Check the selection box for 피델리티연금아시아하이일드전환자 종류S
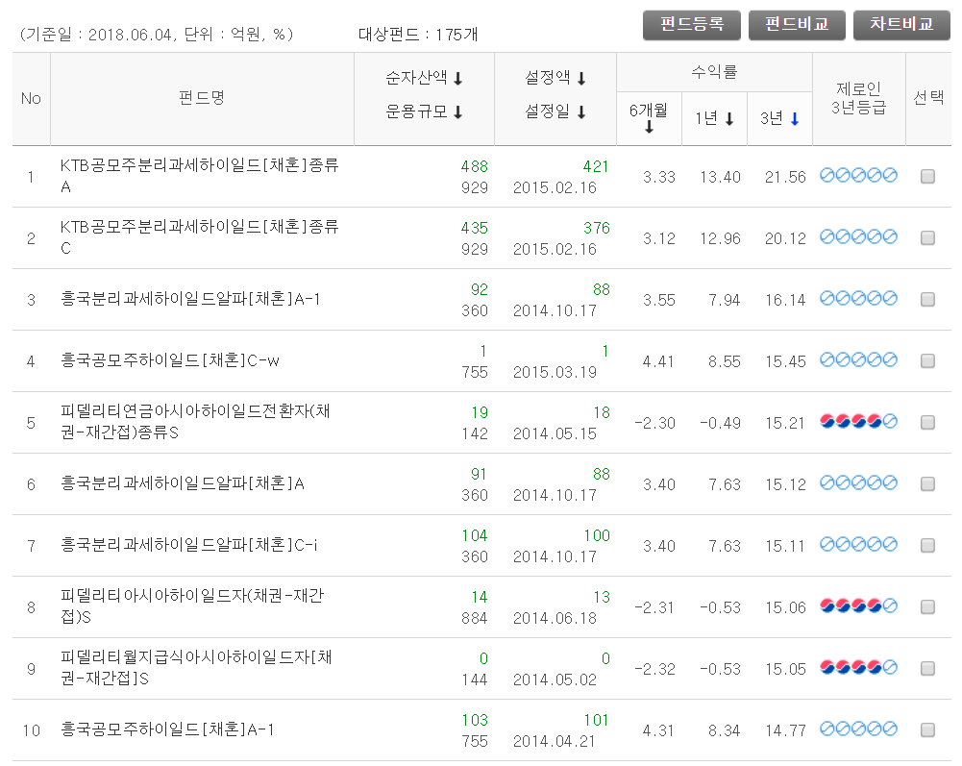 point(926,421)
